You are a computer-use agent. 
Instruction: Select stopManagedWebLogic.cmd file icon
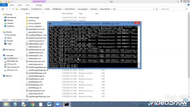(x=27, y=97)
